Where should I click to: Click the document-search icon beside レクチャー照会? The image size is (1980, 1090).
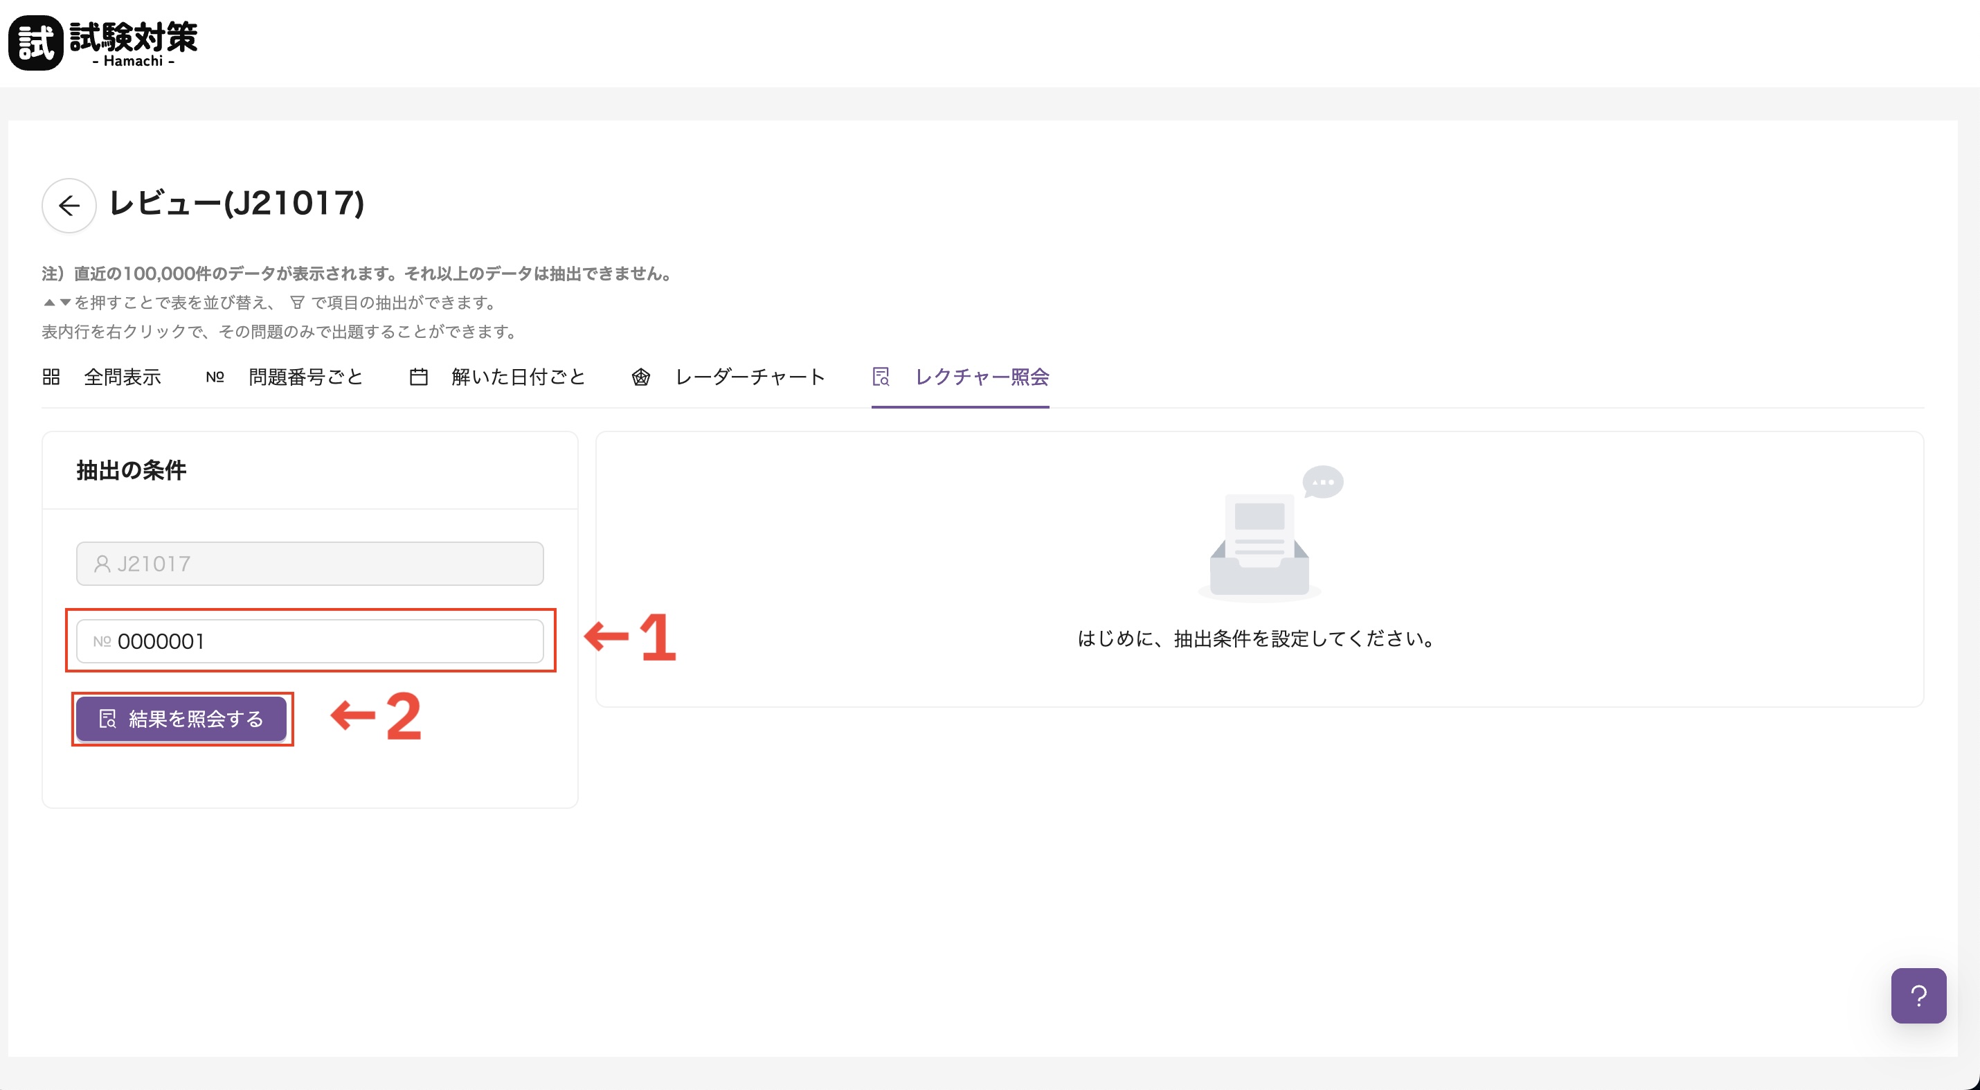click(x=880, y=377)
